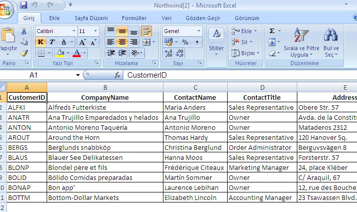Select the Format Painter brush

tap(24, 53)
